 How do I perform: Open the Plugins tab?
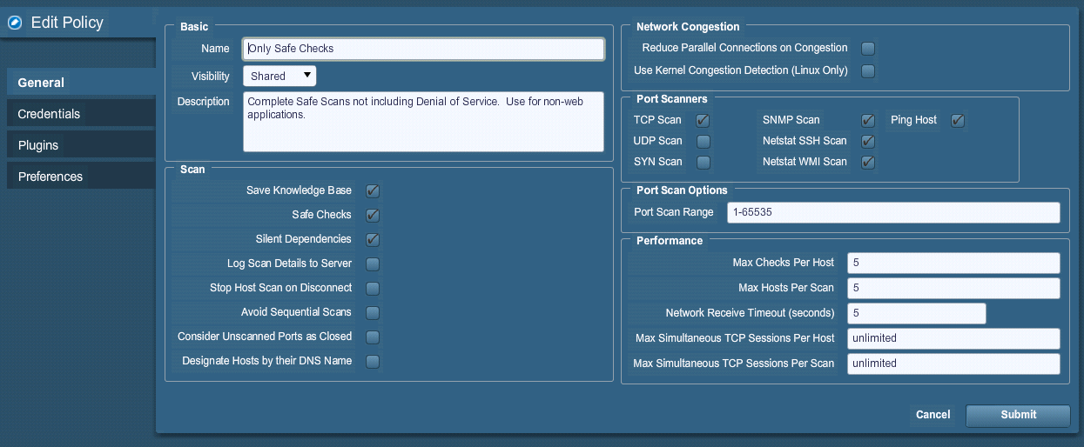point(38,145)
